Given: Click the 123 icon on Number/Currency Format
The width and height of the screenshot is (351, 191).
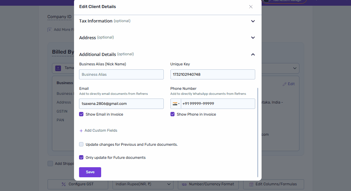Looking at the screenshot, I should click(x=184, y=185).
